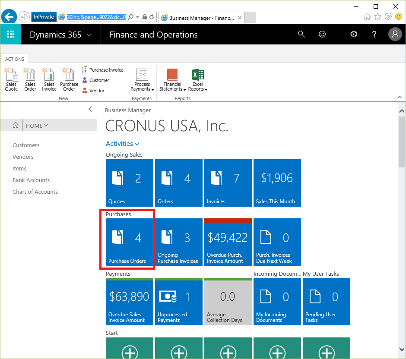Create a new Purchase Invoice
Image resolution: width=406 pixels, height=359 pixels.
[x=102, y=70]
